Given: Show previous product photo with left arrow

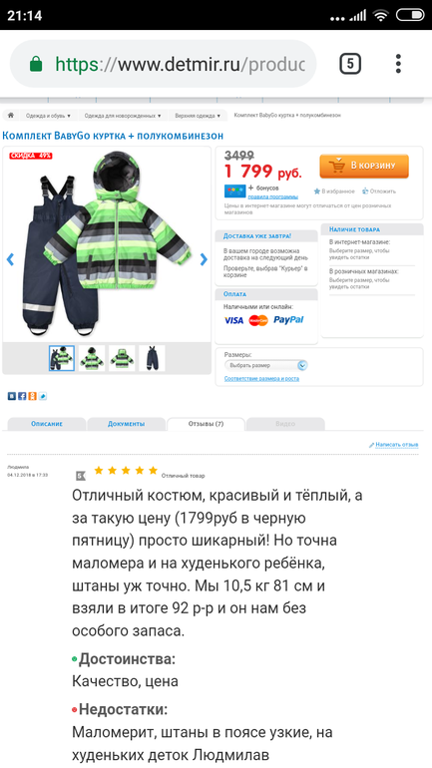Looking at the screenshot, I should [x=10, y=259].
